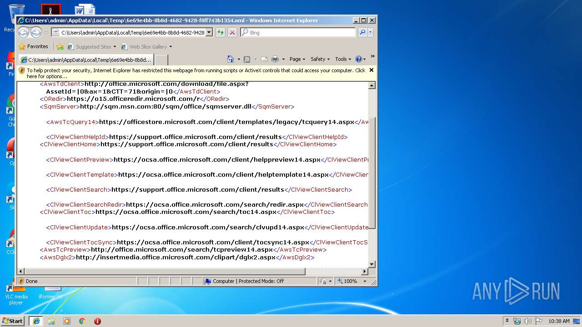Click the ORedir officeredir URL text
Viewport: 582px width, 327px height.
(133, 99)
